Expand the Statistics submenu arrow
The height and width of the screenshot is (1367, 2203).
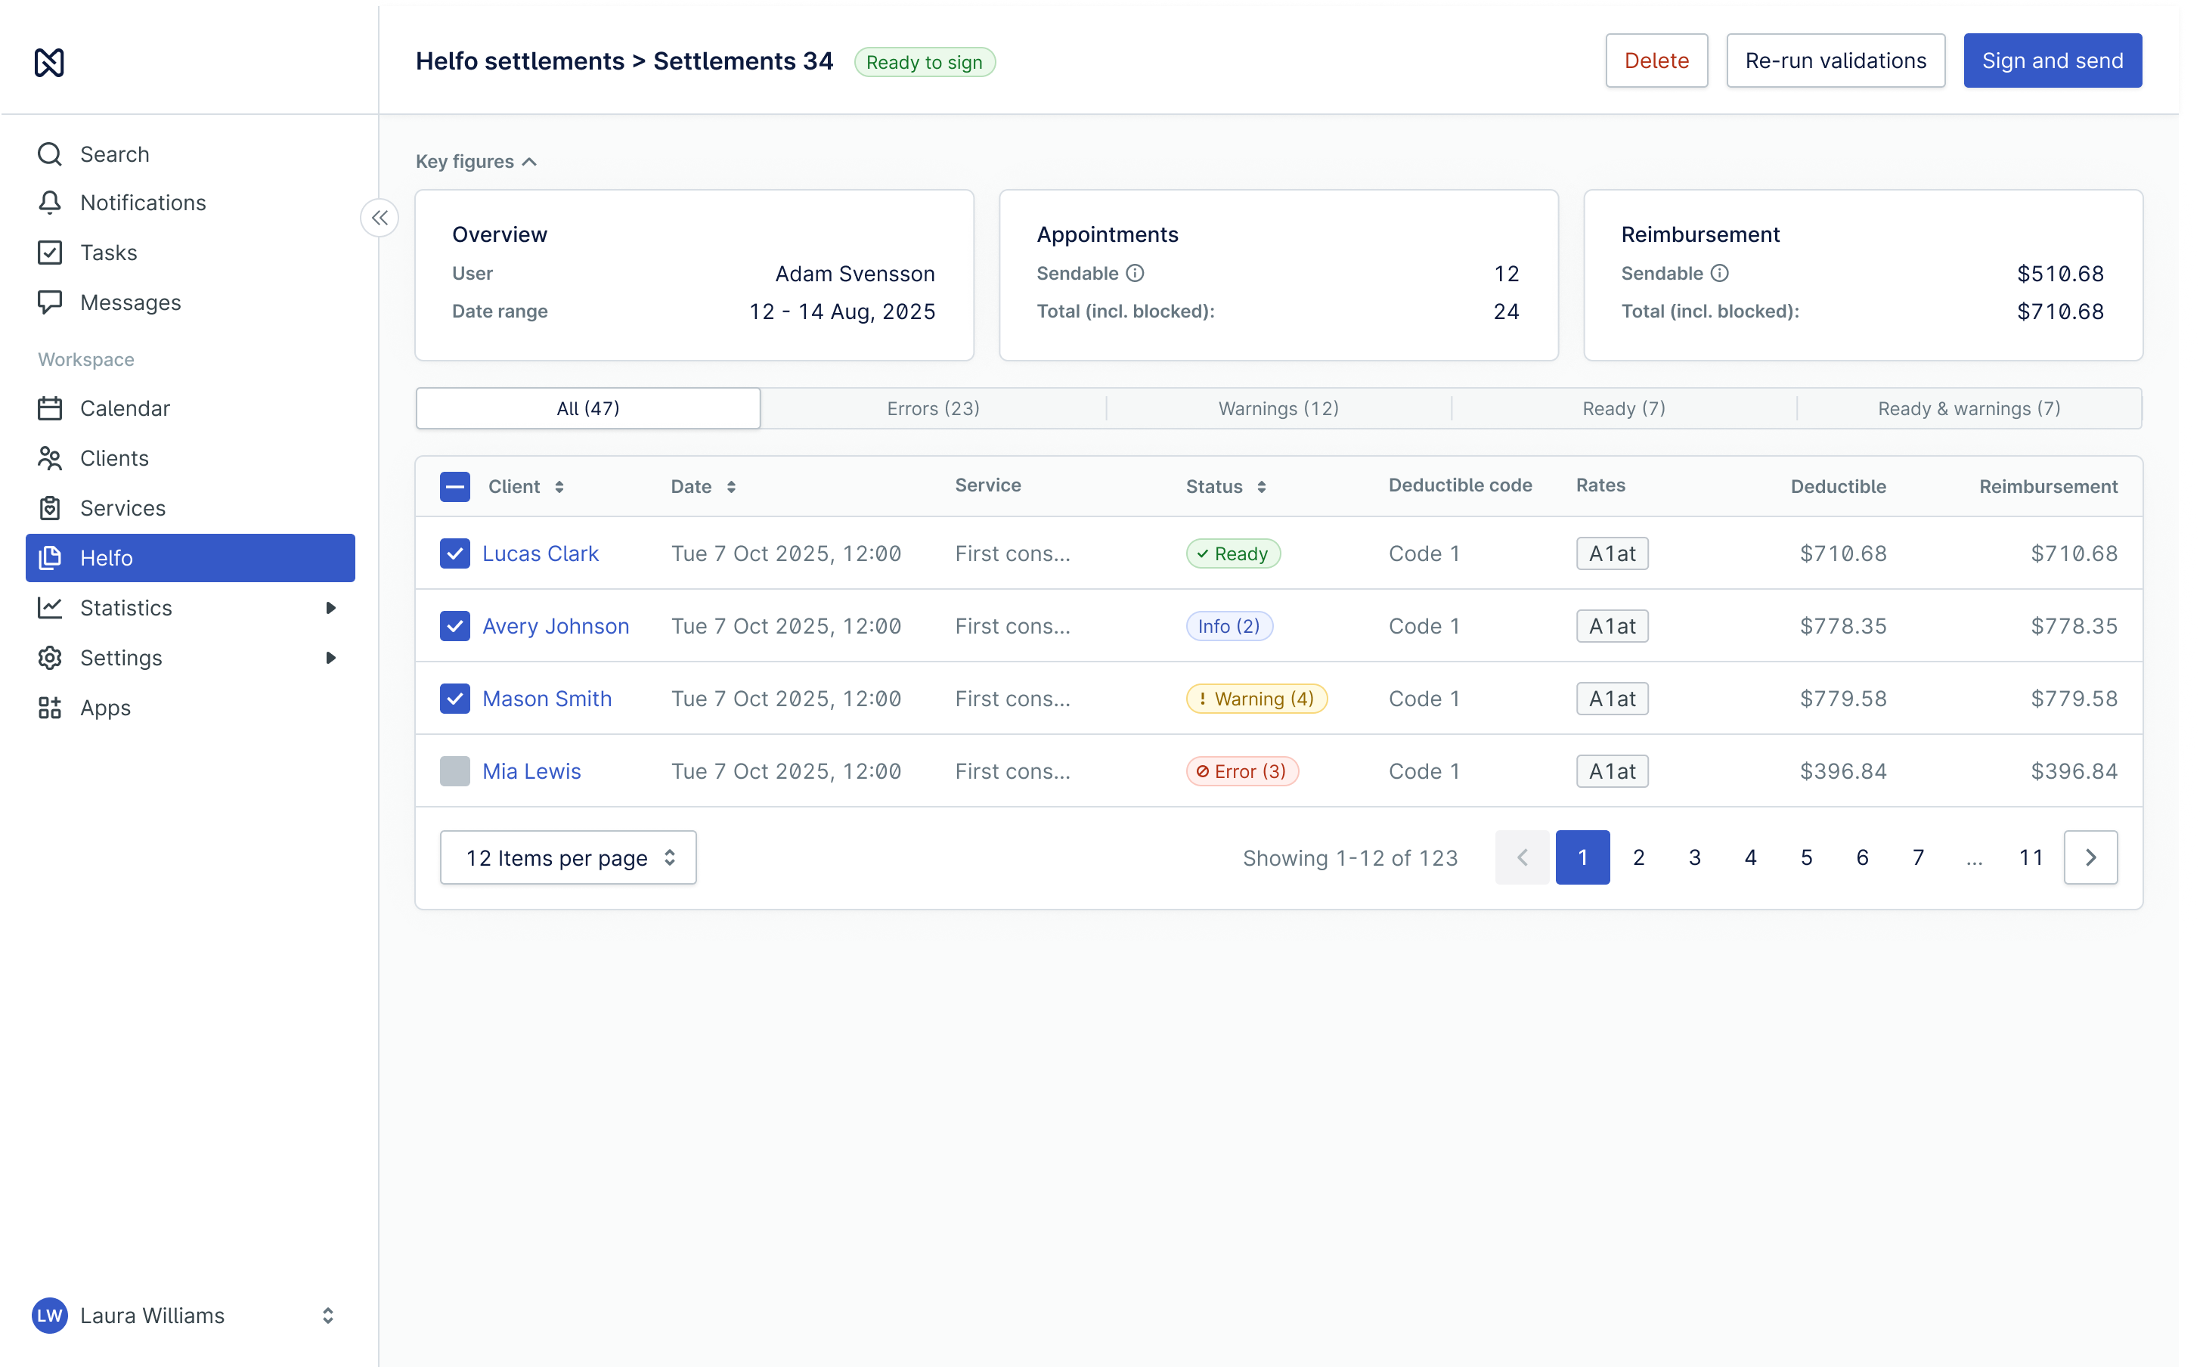[331, 608]
